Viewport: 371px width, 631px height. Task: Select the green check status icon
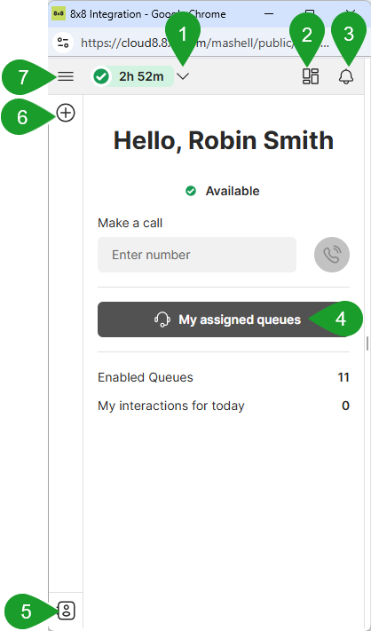101,76
